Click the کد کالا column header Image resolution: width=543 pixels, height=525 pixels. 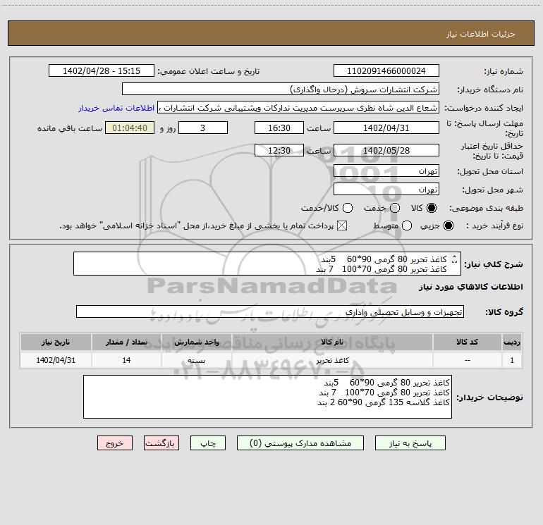(467, 342)
